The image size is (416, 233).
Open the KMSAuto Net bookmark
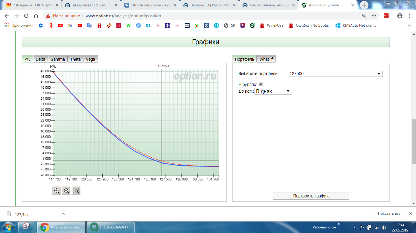click(x=356, y=26)
